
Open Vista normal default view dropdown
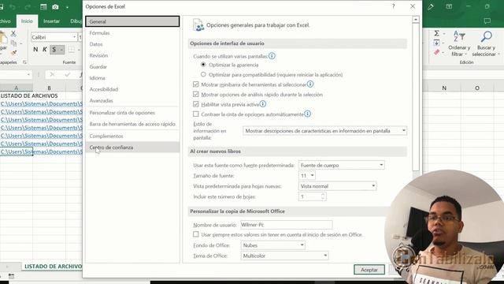pyautogui.click(x=338, y=186)
